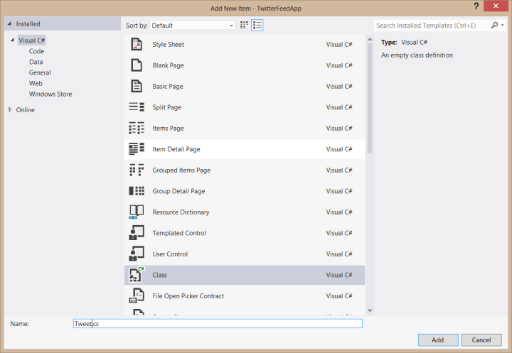Select the File Open Picker Contract icon
The width and height of the screenshot is (512, 353).
pyautogui.click(x=137, y=296)
